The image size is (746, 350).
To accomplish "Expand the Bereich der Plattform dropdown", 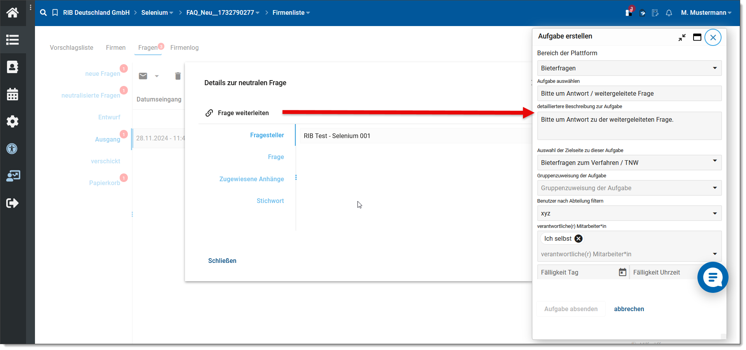I will tap(715, 68).
